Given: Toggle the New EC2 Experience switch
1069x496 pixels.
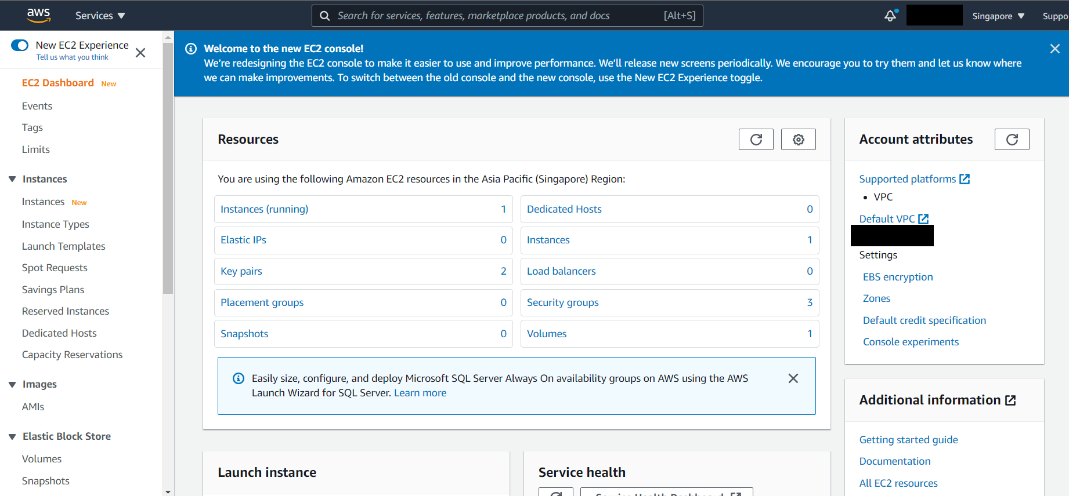Looking at the screenshot, I should tap(20, 45).
